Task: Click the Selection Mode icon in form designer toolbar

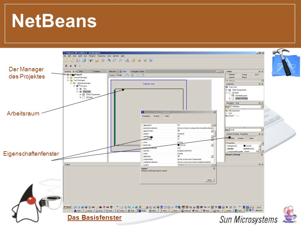Action: click(x=128, y=75)
